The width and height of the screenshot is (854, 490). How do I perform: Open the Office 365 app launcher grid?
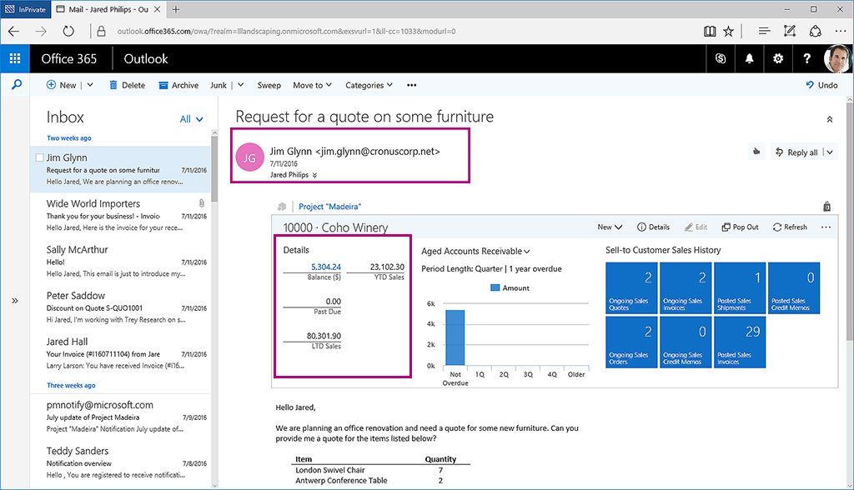tap(15, 58)
